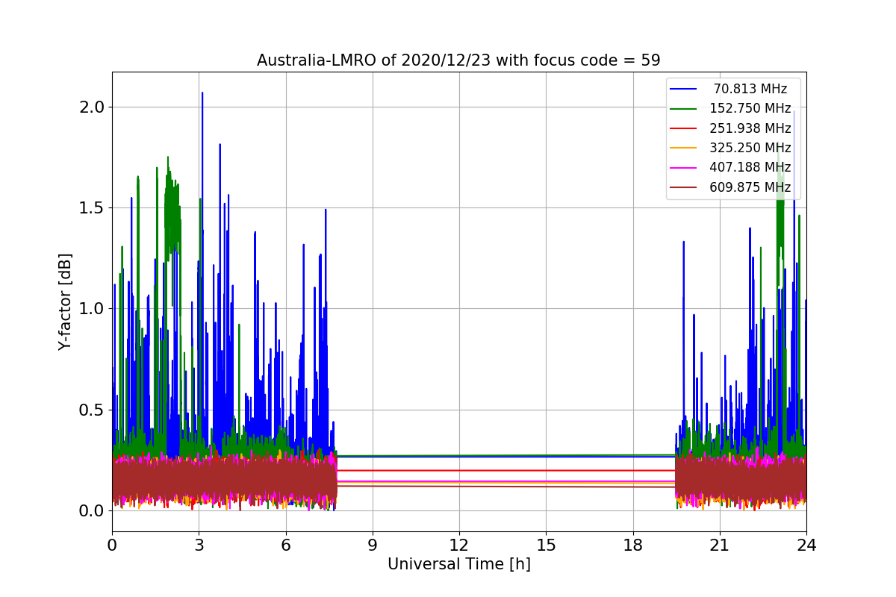This screenshot has height=597, width=896.
Task: Select the 407.188 MHz legend label
Action: point(750,167)
